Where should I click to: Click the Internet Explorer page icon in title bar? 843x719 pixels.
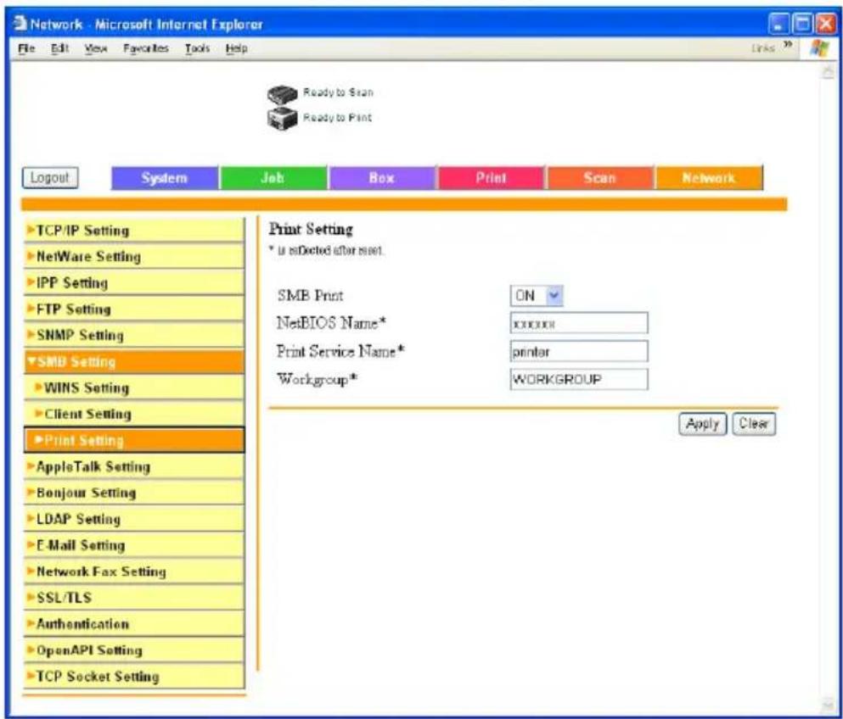(20, 24)
